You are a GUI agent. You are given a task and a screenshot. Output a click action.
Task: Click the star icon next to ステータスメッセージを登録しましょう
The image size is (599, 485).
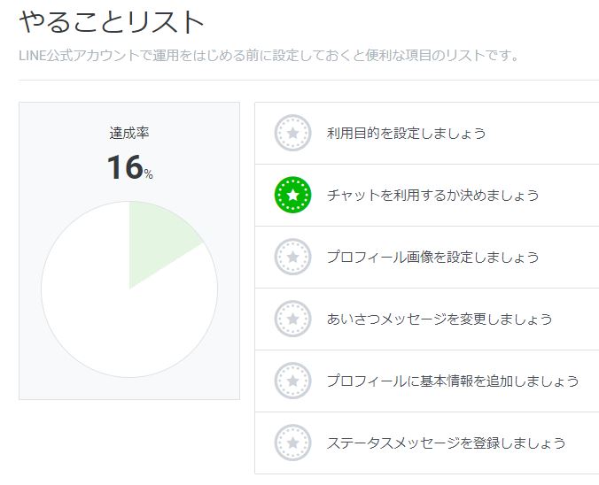[x=292, y=443]
